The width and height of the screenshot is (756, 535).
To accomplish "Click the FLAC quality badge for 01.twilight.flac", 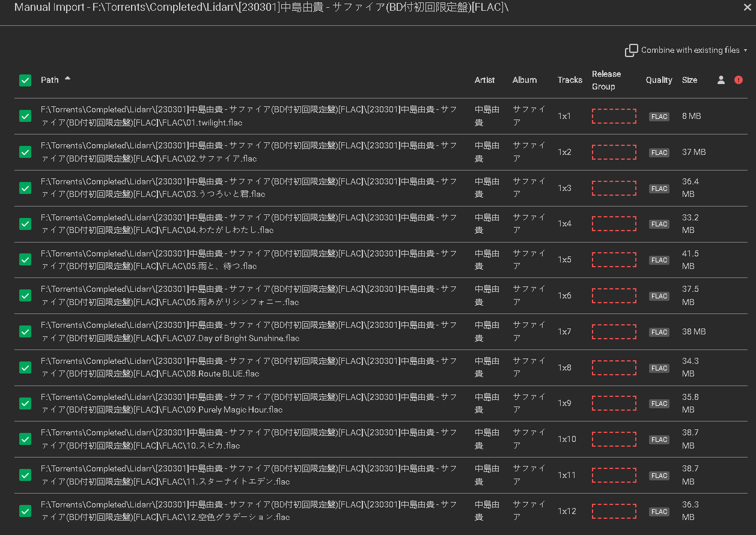I will coord(659,116).
